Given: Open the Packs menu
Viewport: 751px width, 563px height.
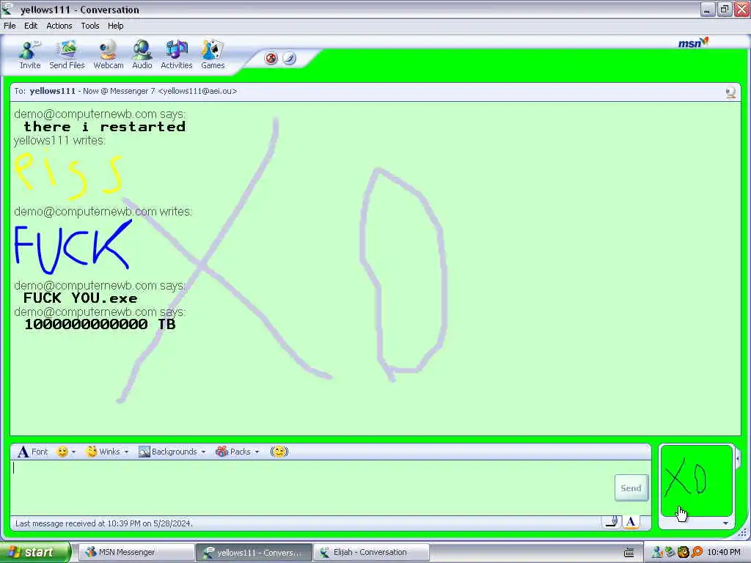Looking at the screenshot, I should tap(233, 452).
